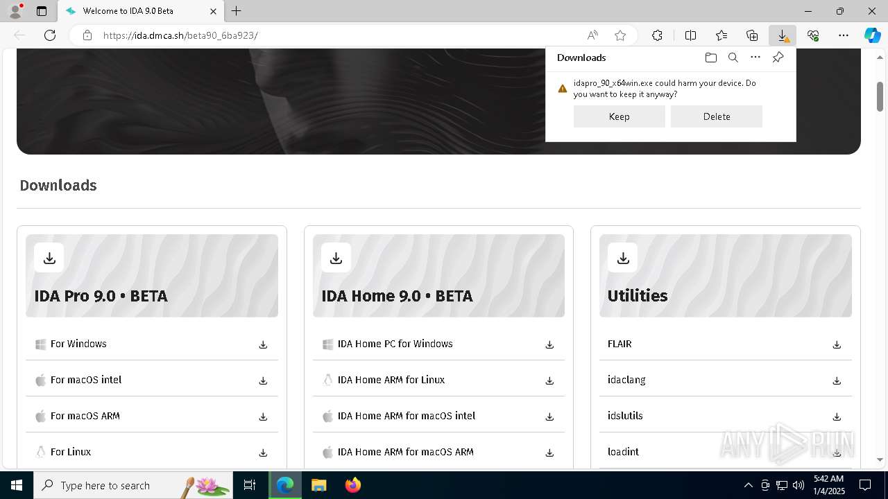Open volume control in system tray
The height and width of the screenshot is (499, 888).
tap(799, 485)
